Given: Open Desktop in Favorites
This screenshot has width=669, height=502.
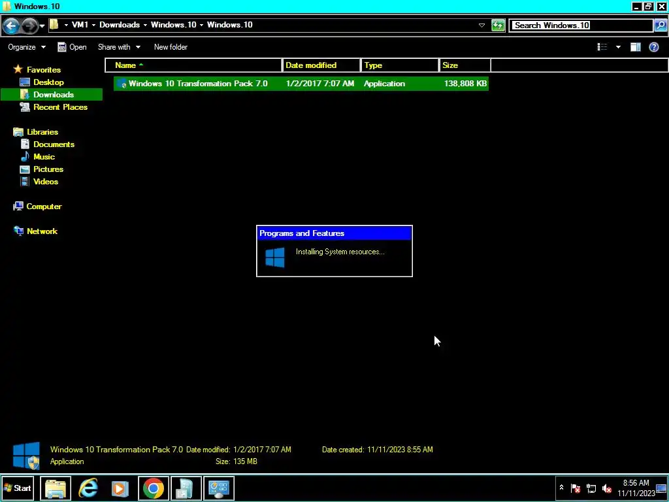Looking at the screenshot, I should (x=48, y=82).
